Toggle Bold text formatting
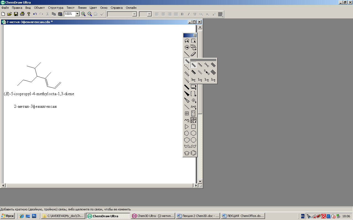353x220 pixels. click(x=182, y=14)
